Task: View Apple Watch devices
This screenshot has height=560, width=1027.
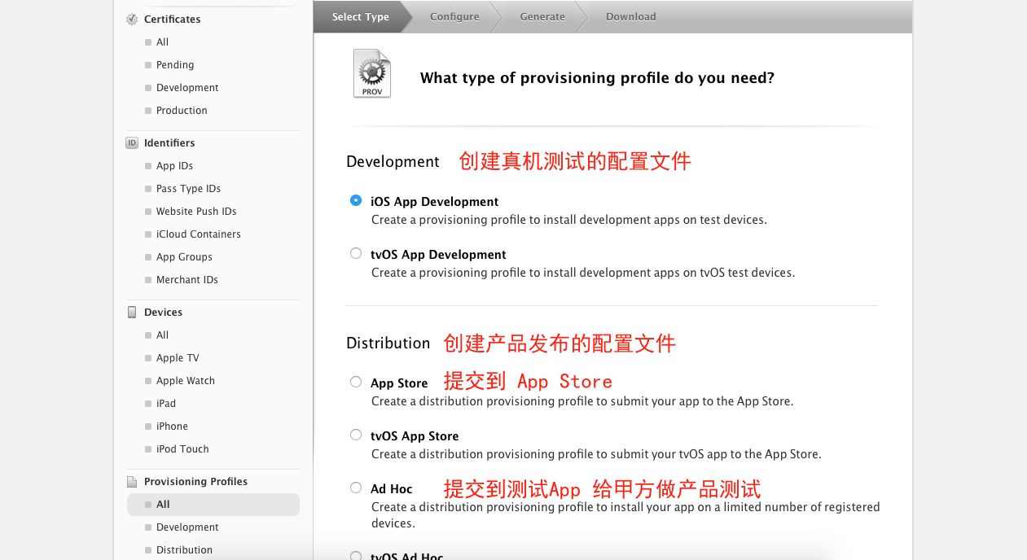Action: point(186,381)
